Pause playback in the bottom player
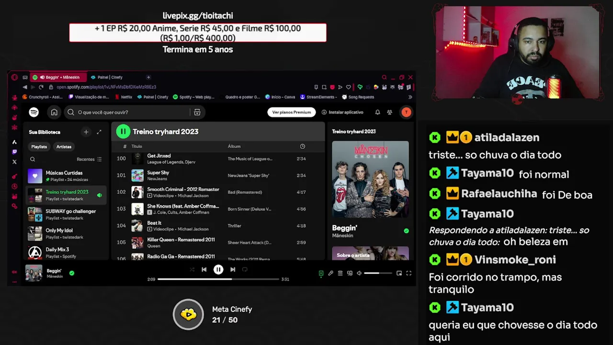Viewport: 613px width, 345px height. point(218,269)
